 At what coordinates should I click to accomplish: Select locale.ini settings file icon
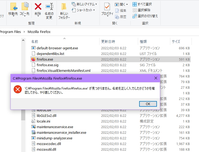tap(33, 121)
